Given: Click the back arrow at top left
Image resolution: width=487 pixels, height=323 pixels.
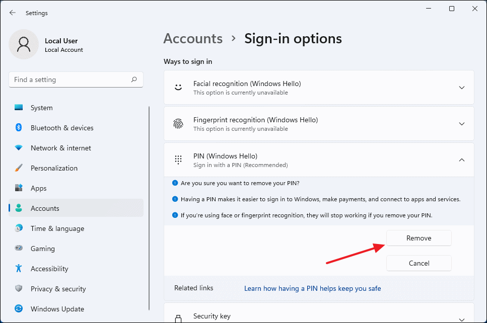Looking at the screenshot, I should tap(12, 13).
